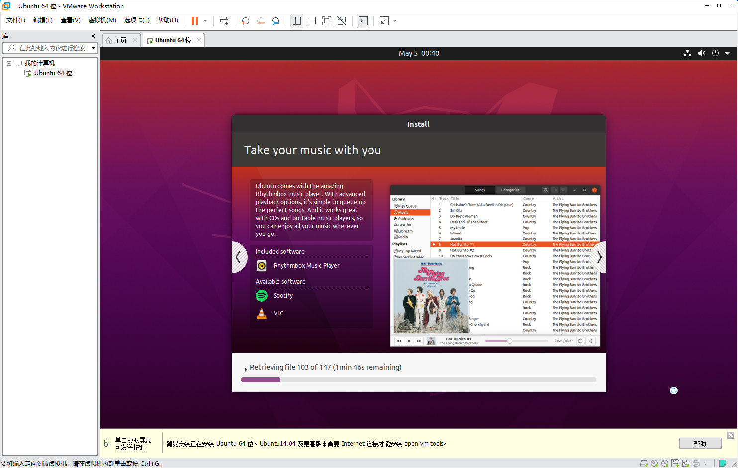Click the keyboard icon in the info bar
The width and height of the screenshot is (738, 468).
coord(108,443)
